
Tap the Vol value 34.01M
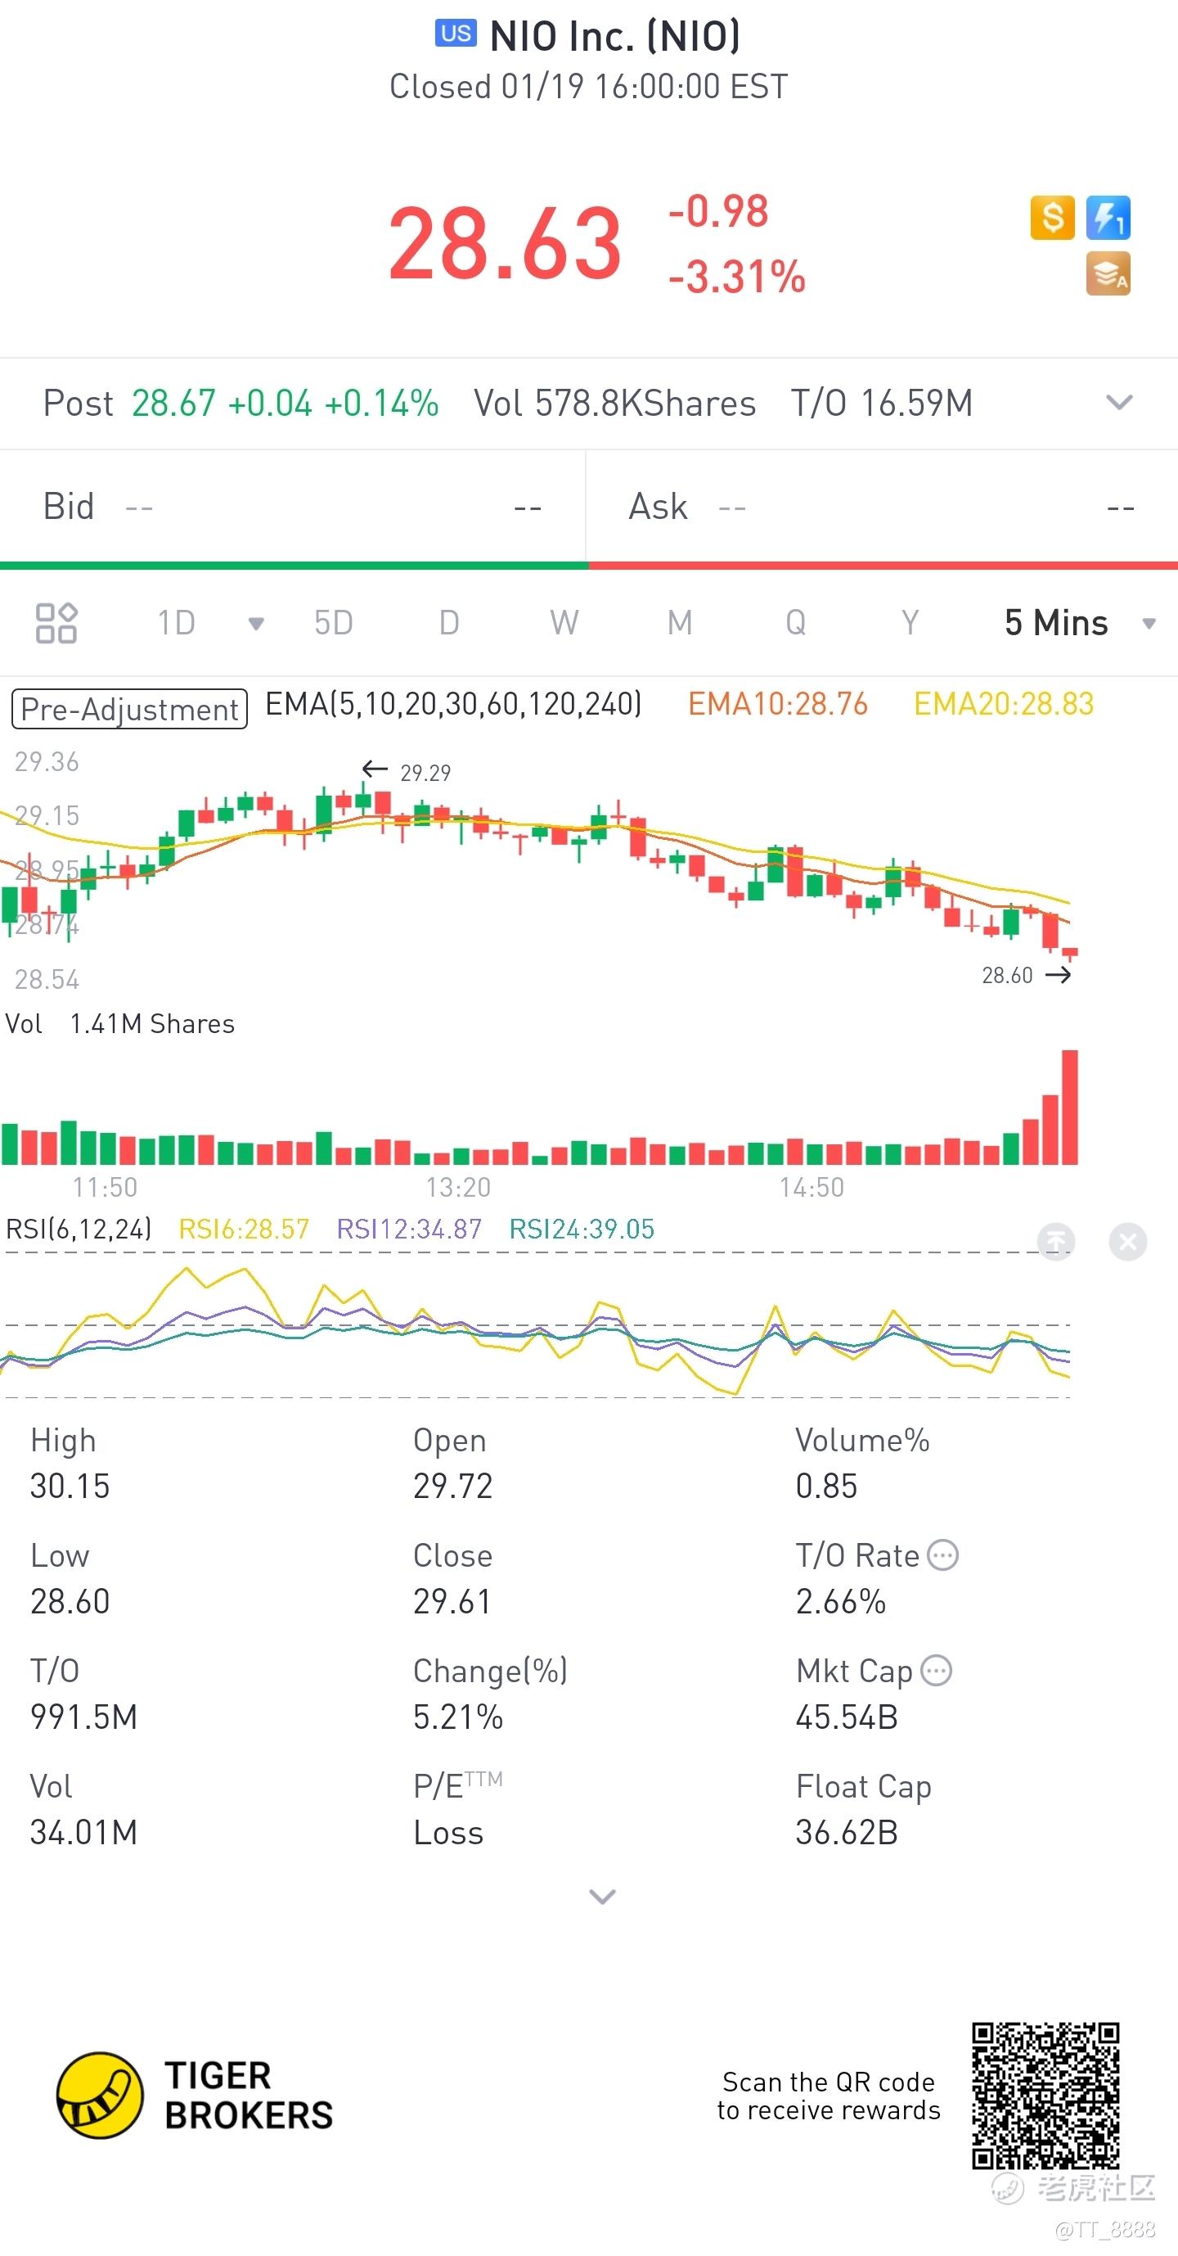click(x=84, y=1833)
